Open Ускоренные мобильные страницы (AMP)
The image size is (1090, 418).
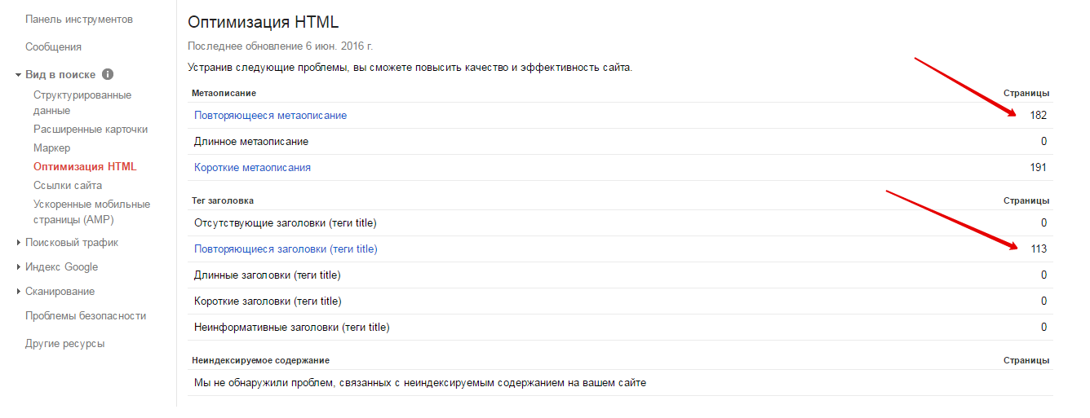coord(91,212)
